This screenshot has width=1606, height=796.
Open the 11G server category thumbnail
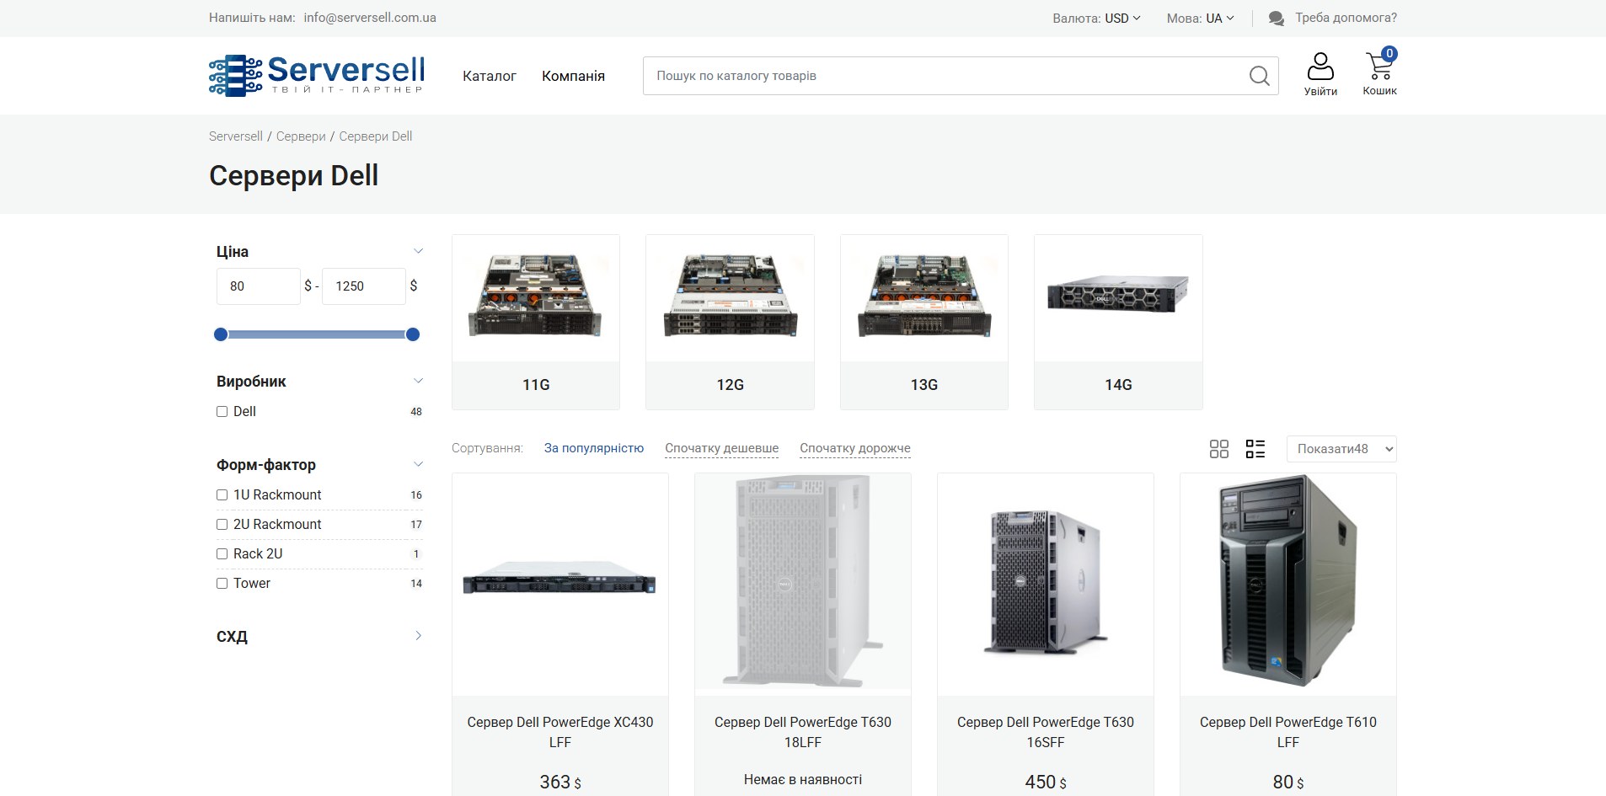(536, 299)
